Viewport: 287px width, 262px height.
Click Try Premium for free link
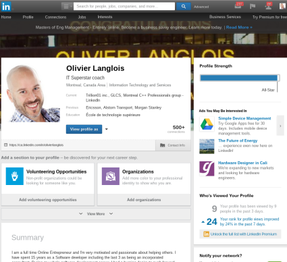tap(269, 17)
